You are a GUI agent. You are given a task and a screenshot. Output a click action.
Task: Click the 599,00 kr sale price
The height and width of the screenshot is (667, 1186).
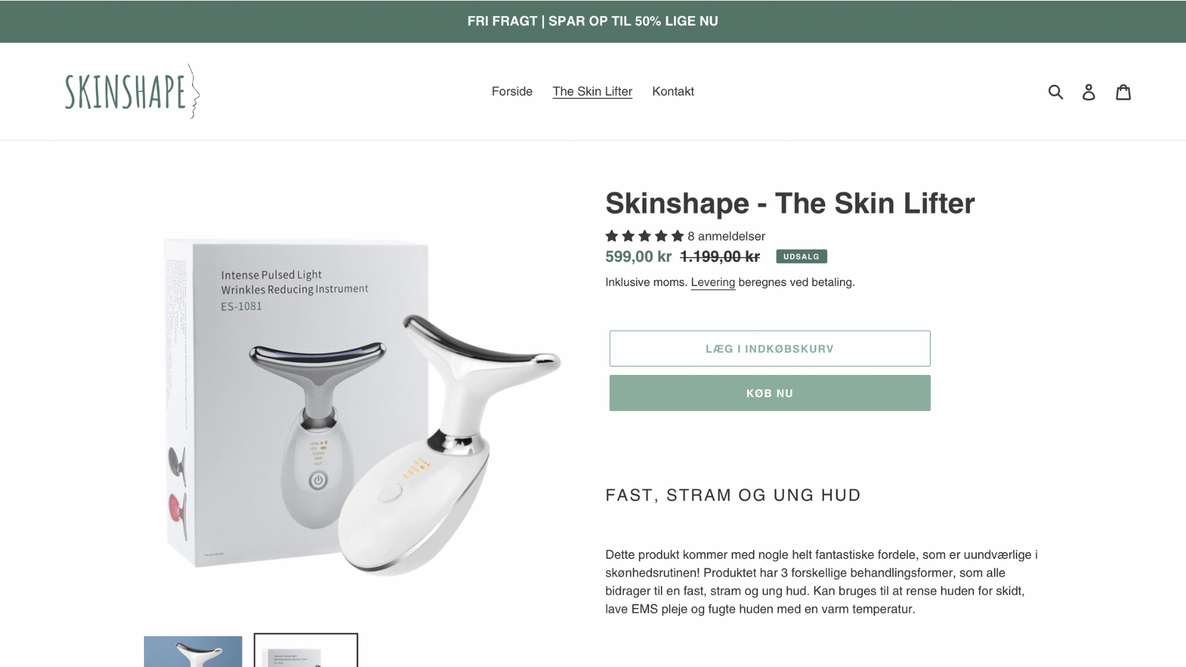[x=638, y=256]
